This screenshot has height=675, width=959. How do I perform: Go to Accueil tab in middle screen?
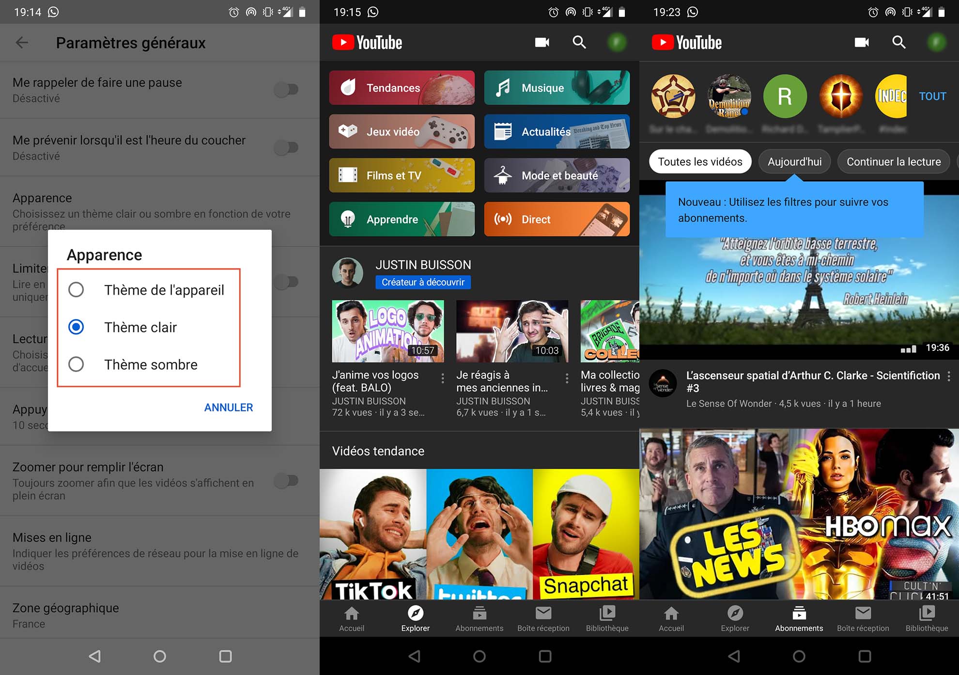[352, 619]
